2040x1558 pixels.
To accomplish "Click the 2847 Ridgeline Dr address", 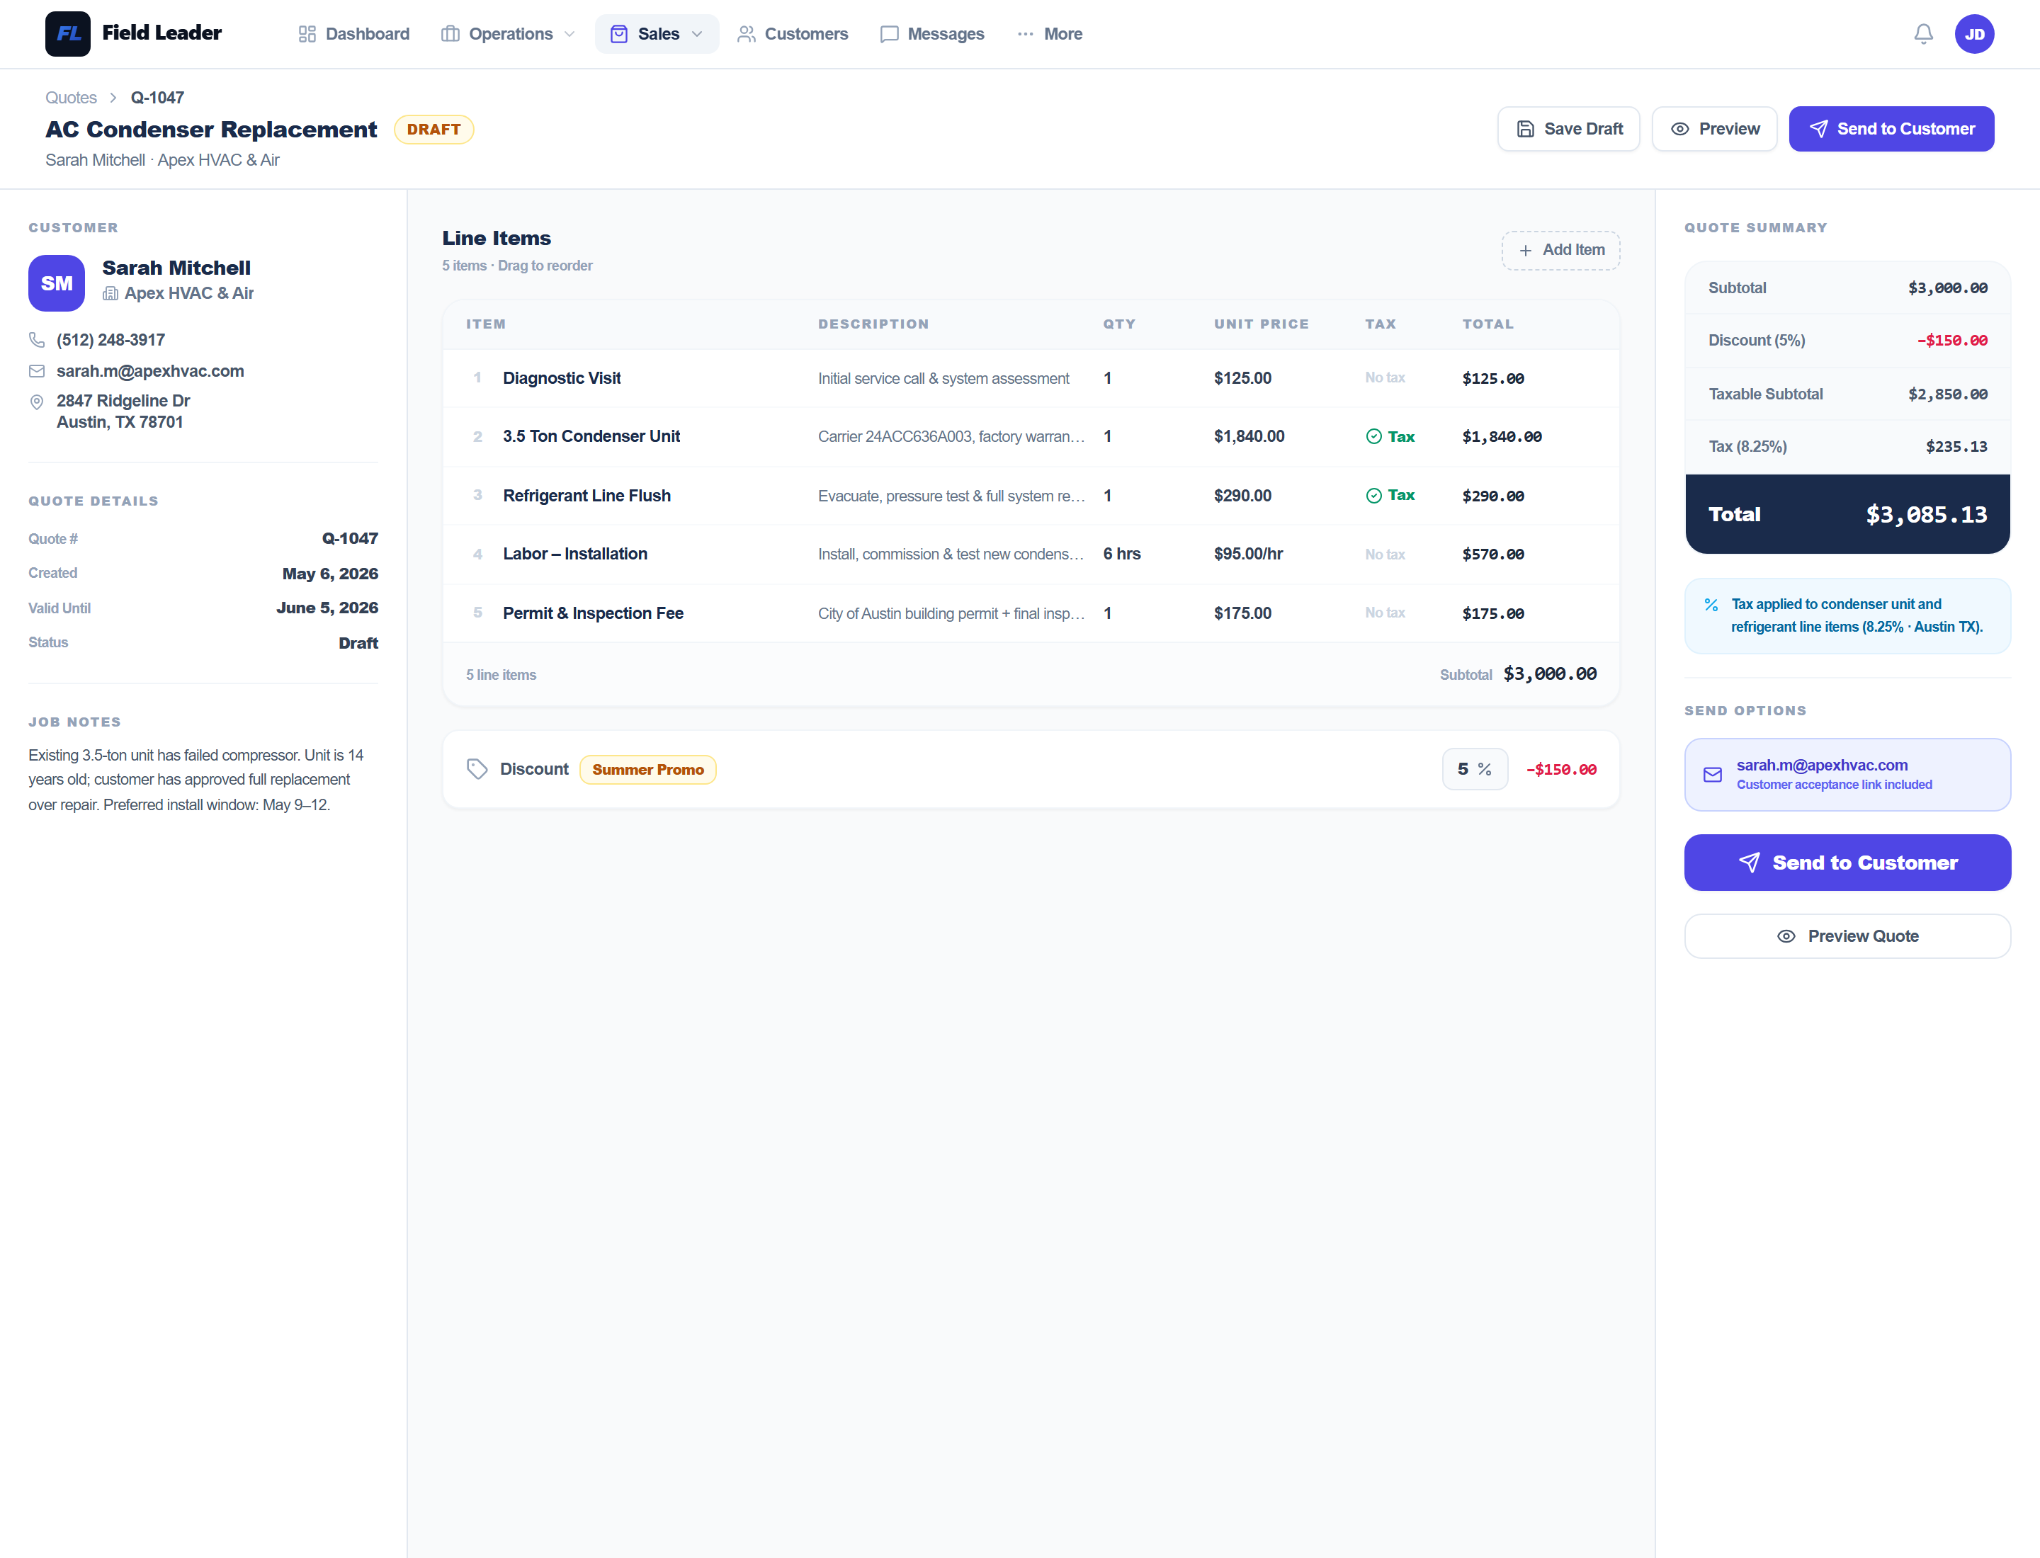I will [x=123, y=411].
